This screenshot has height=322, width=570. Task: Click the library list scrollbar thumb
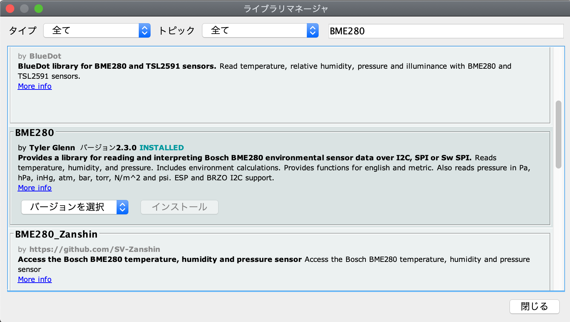pos(558,134)
